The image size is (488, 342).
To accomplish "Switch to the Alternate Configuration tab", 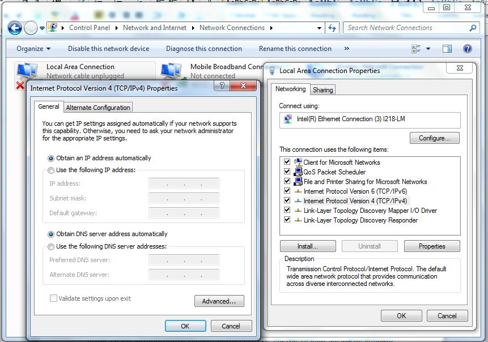I will coord(98,108).
